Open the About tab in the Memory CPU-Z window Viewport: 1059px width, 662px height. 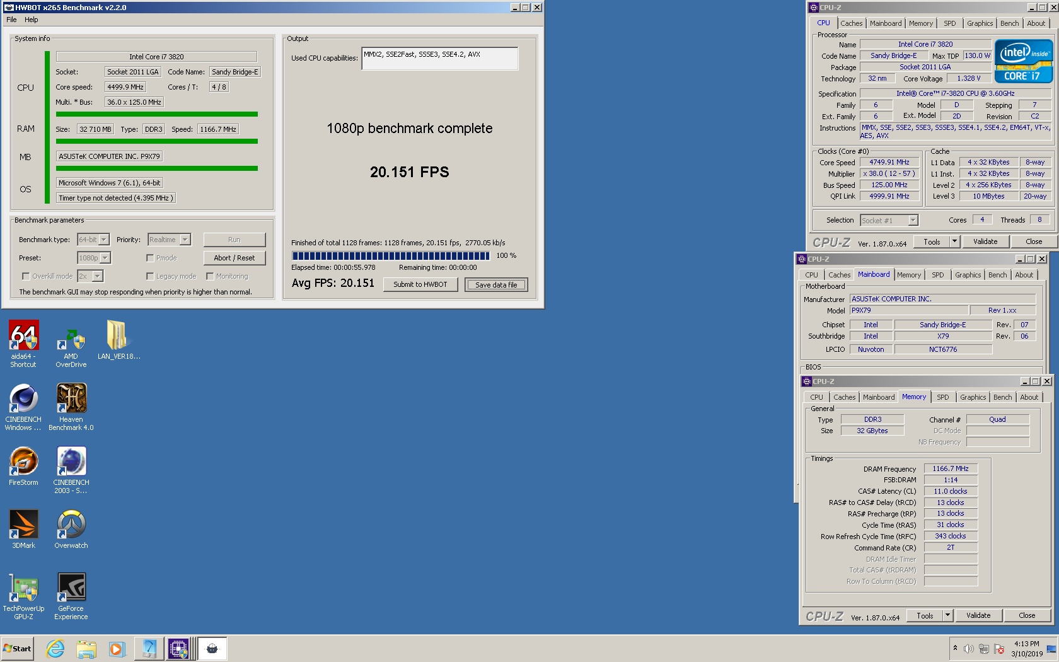pos(1029,397)
